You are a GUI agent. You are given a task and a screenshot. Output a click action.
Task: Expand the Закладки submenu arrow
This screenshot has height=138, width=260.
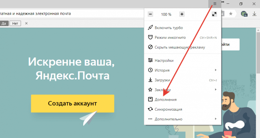point(216,90)
